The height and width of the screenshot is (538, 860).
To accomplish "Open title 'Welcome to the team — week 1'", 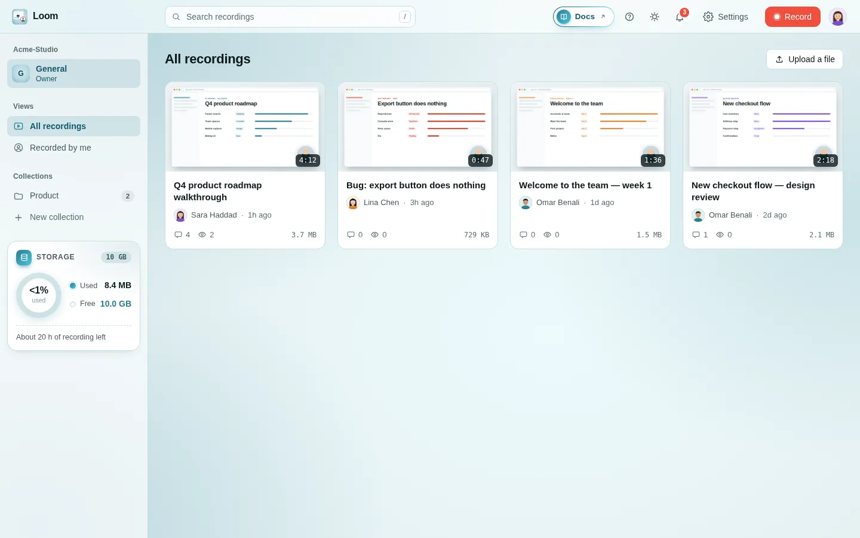I will 585,185.
